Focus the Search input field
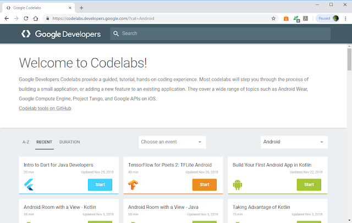This screenshot has width=352, height=223. click(x=220, y=34)
